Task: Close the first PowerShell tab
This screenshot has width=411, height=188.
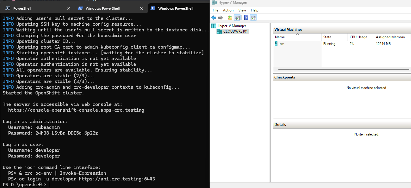Action: (69, 8)
